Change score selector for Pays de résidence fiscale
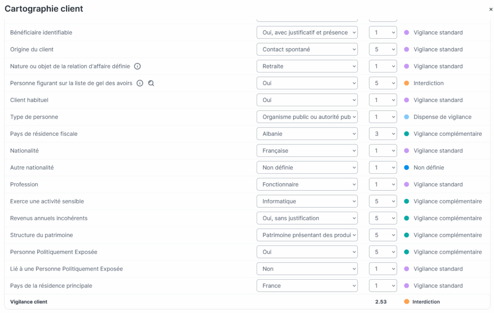 pos(383,134)
